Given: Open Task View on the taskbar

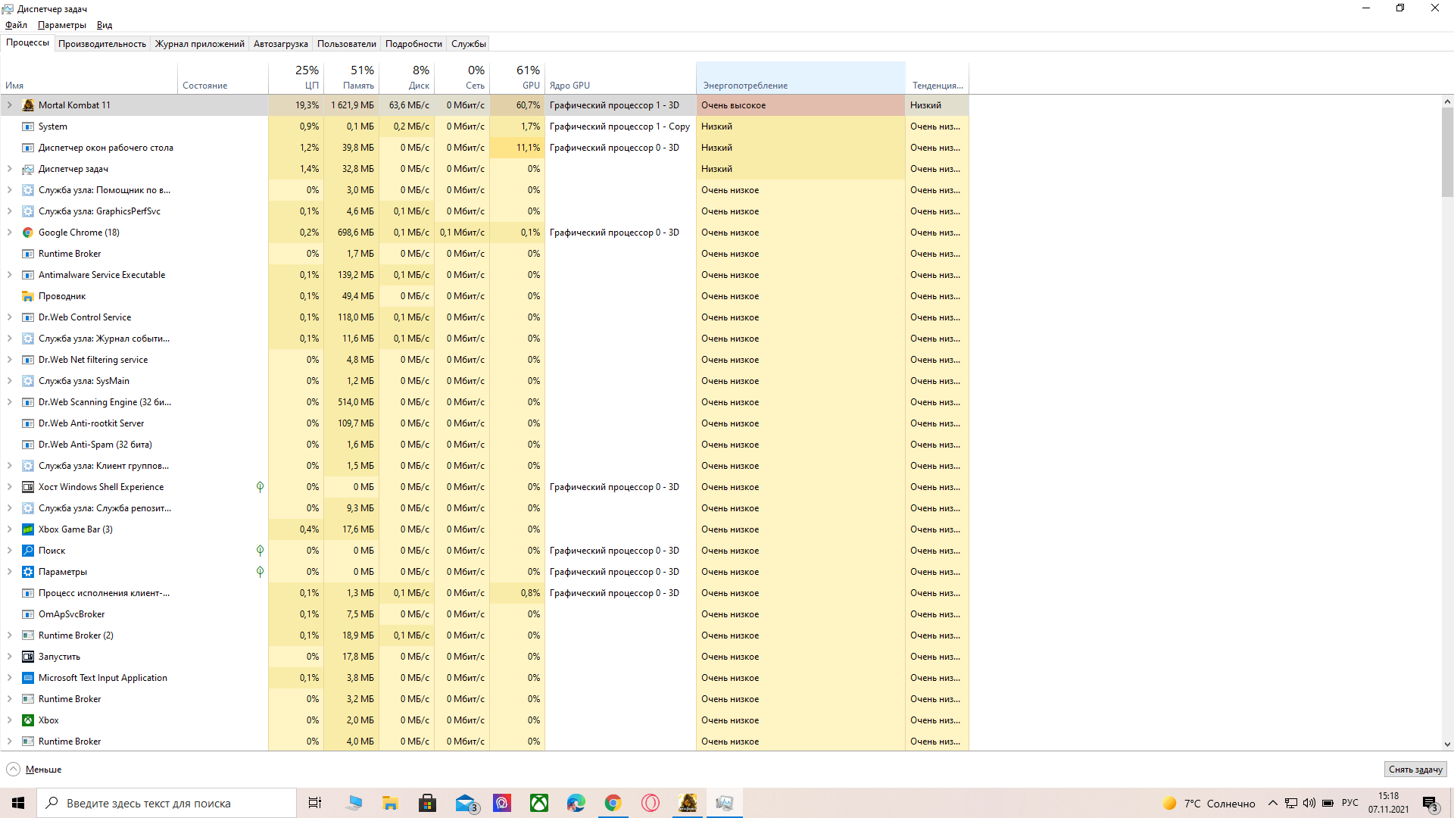Looking at the screenshot, I should point(315,803).
